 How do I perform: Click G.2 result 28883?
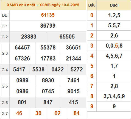click(29, 37)
